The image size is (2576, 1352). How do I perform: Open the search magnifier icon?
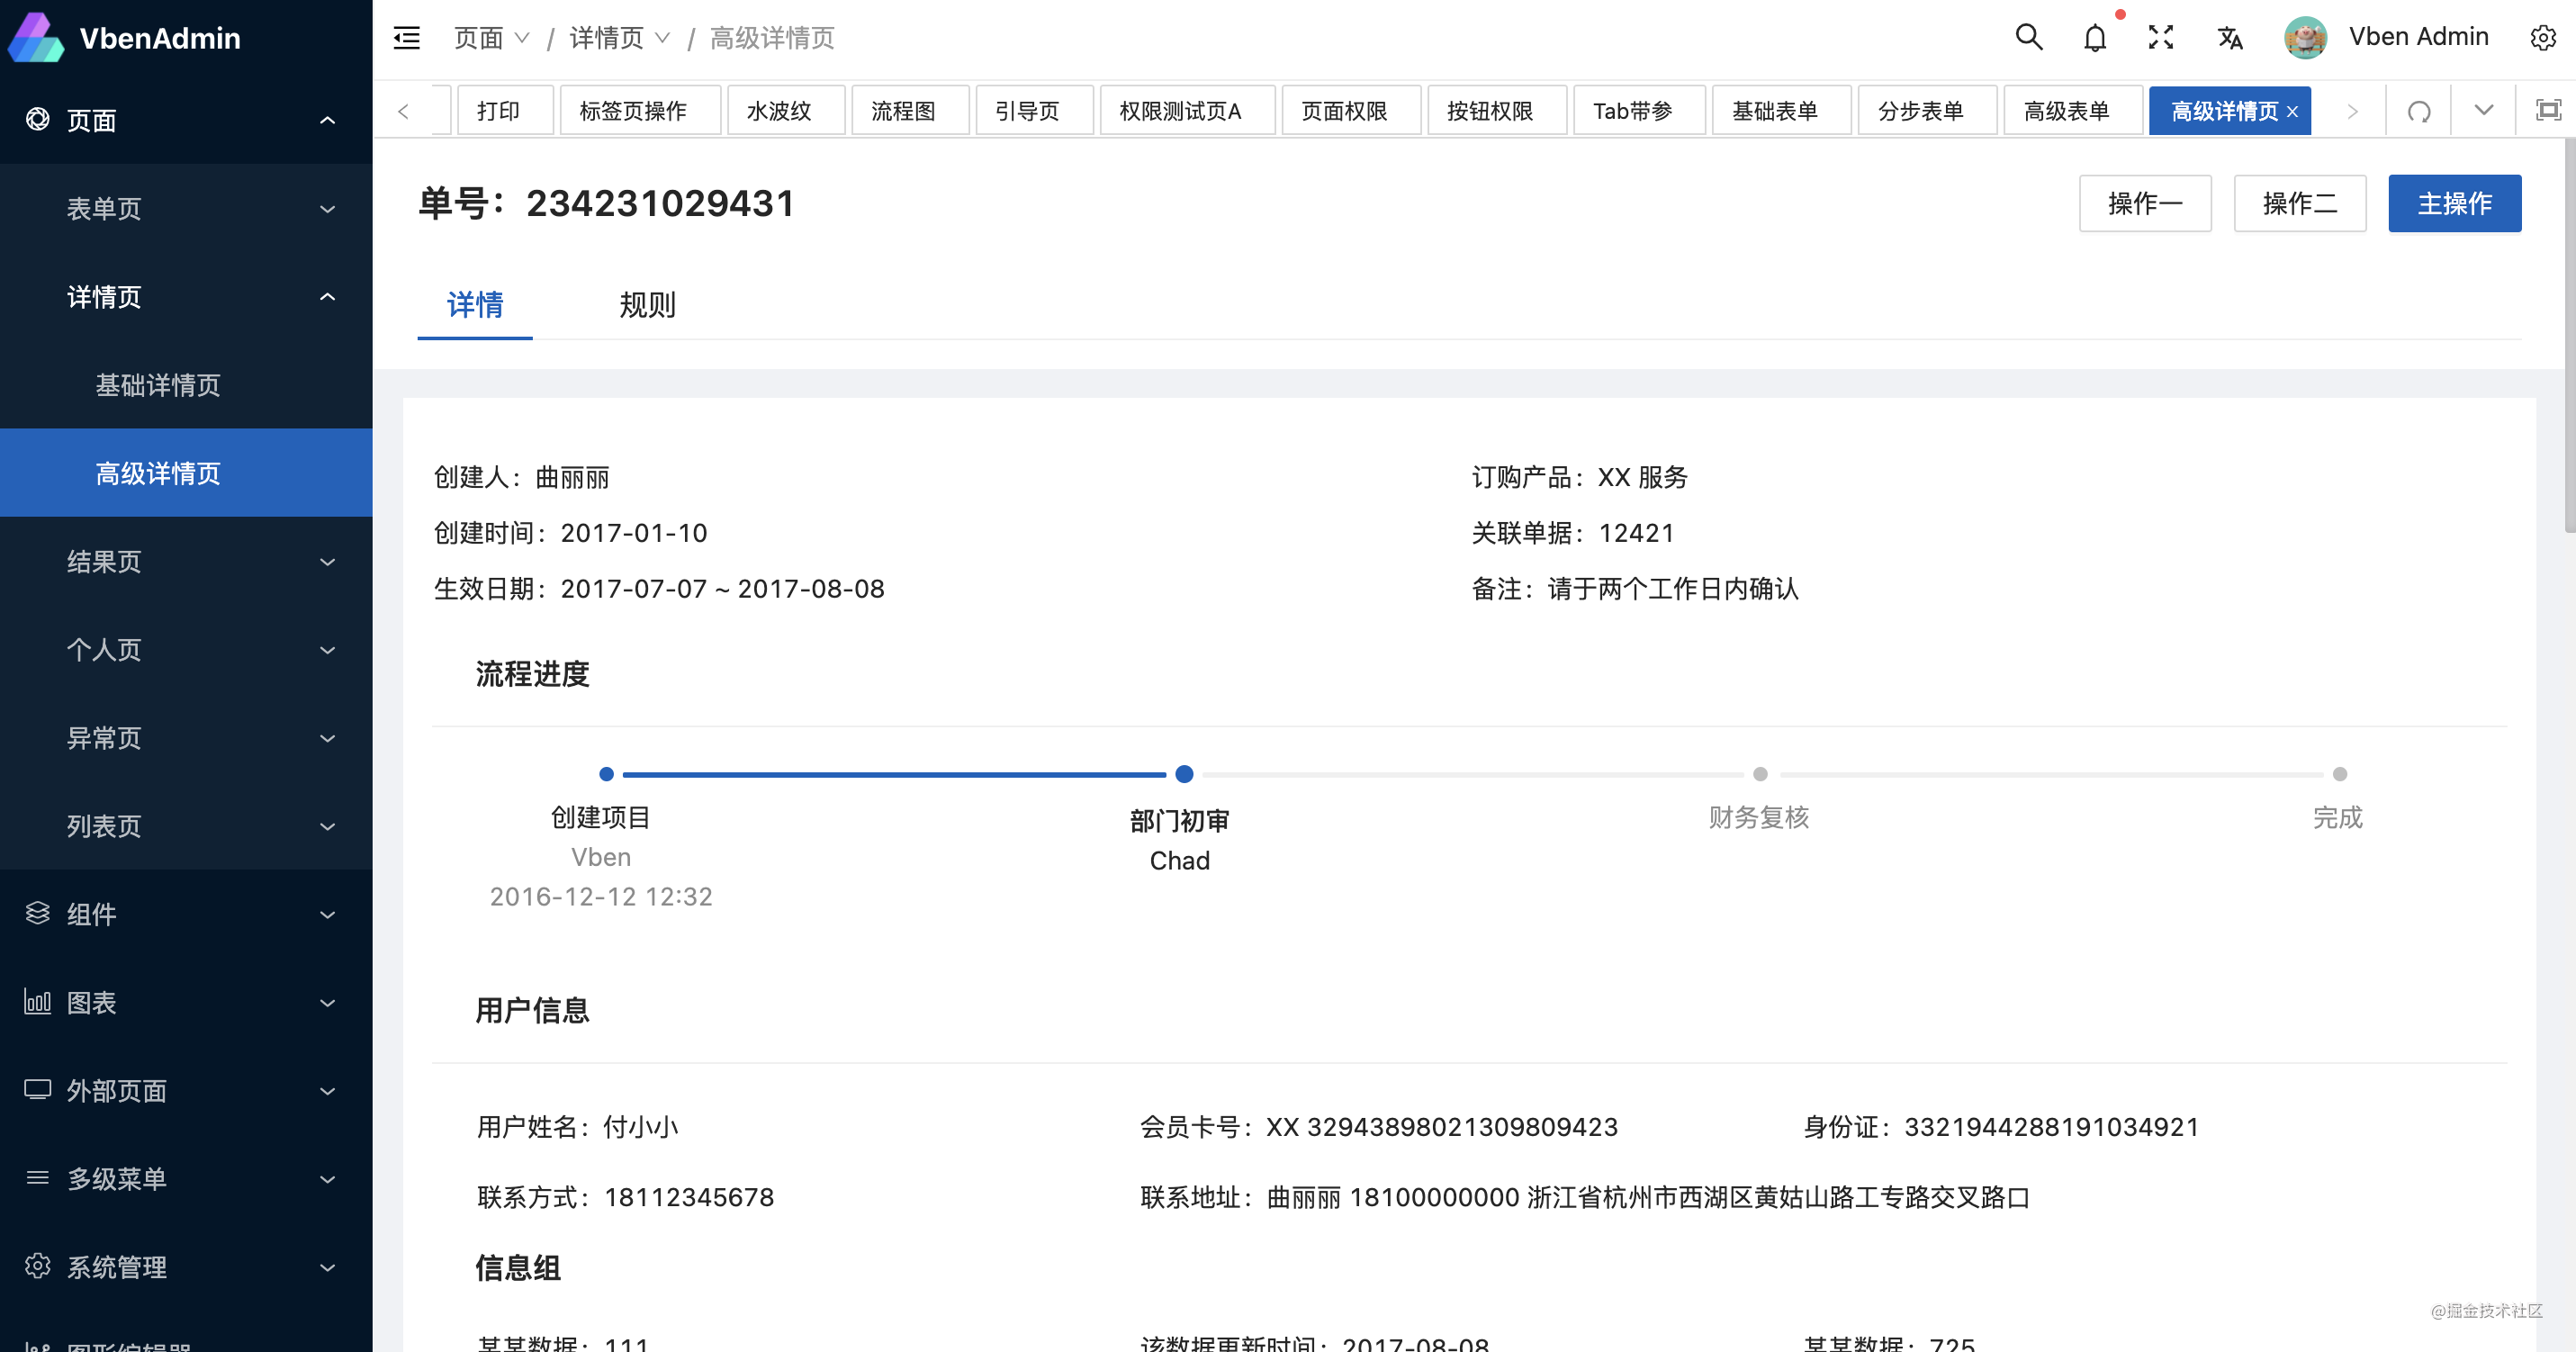[2028, 38]
